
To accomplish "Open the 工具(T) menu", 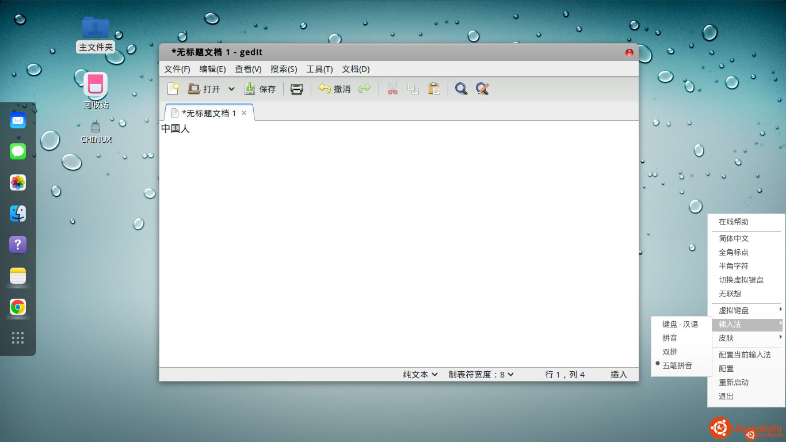I will (x=319, y=69).
